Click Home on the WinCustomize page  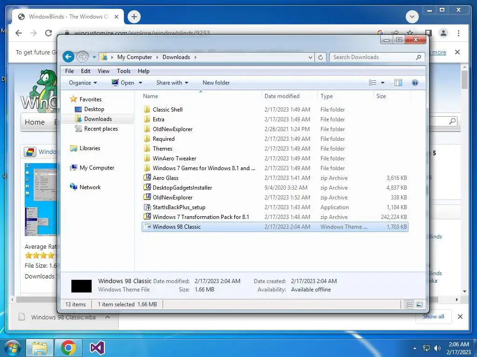tap(34, 122)
